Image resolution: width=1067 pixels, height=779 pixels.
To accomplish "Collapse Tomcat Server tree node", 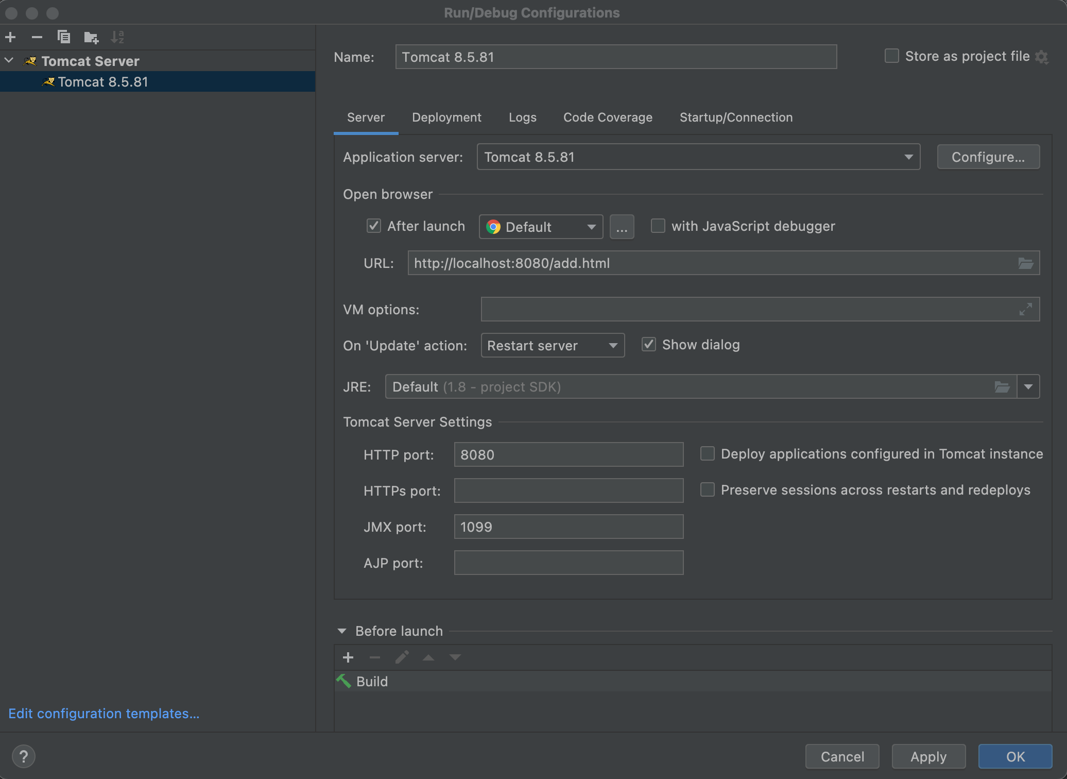I will click(x=9, y=61).
